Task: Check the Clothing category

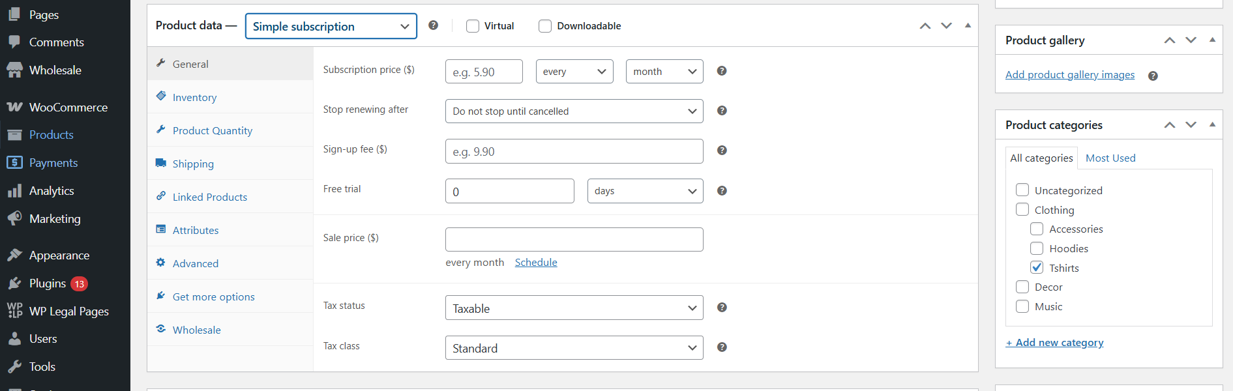Action: [1022, 209]
